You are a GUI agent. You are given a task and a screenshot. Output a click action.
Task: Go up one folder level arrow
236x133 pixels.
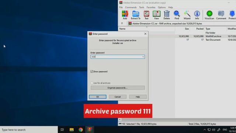(122, 24)
